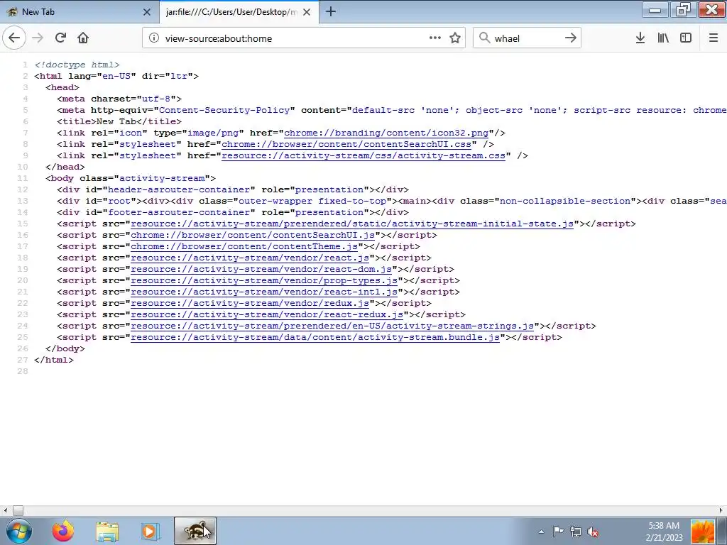Image resolution: width=727 pixels, height=545 pixels.
Task: Go back with the back arrow button
Action: coord(14,38)
